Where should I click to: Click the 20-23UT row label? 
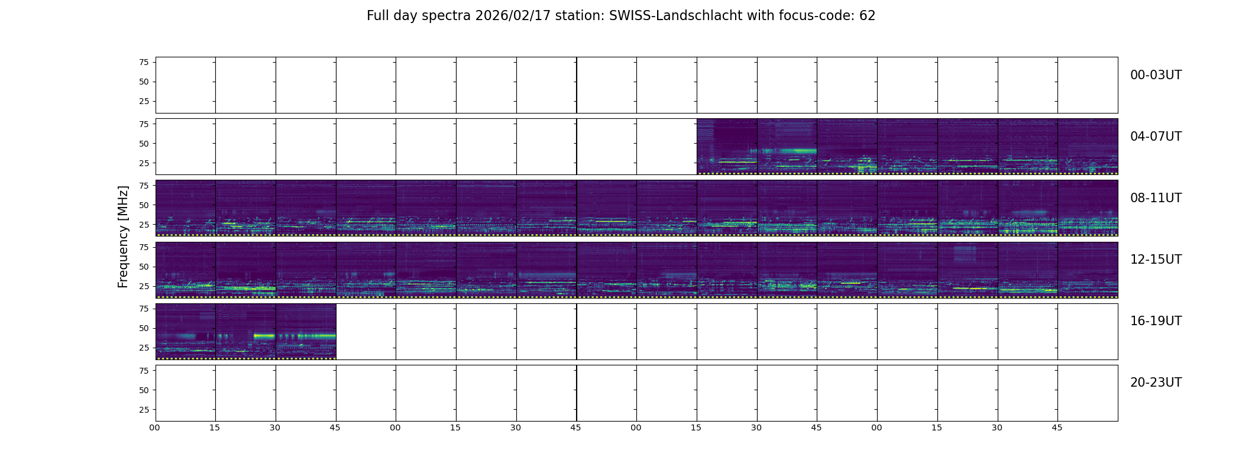tap(1156, 383)
